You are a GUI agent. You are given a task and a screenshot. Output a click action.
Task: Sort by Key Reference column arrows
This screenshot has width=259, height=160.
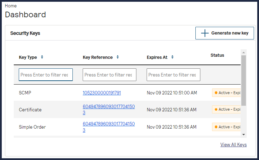(x=118, y=57)
